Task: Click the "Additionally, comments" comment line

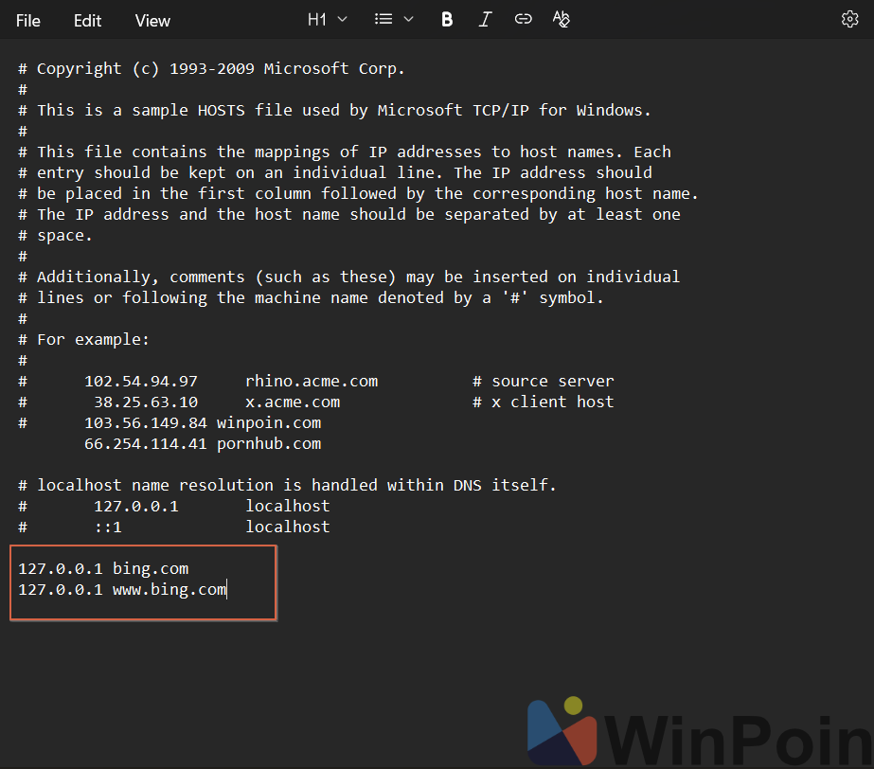Action: tap(348, 277)
